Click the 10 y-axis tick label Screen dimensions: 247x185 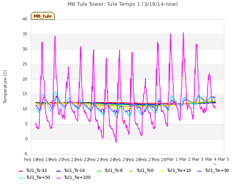pyautogui.click(x=25, y=109)
